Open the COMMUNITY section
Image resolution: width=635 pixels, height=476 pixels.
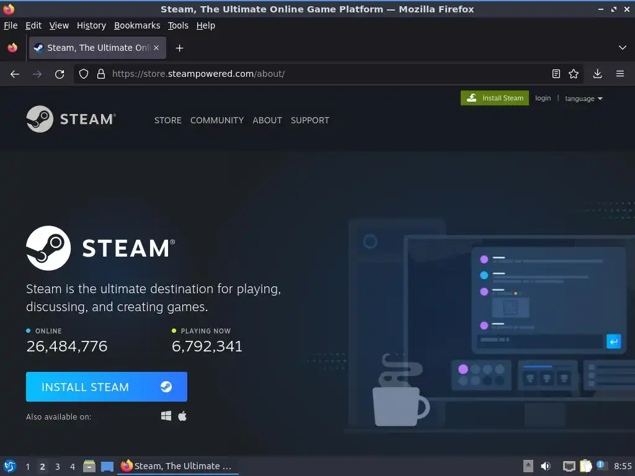[217, 120]
